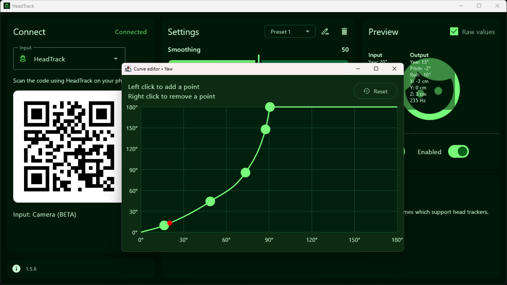This screenshot has height=285, width=507.
Task: Click the Reset button in Curve editor
Action: click(x=375, y=91)
